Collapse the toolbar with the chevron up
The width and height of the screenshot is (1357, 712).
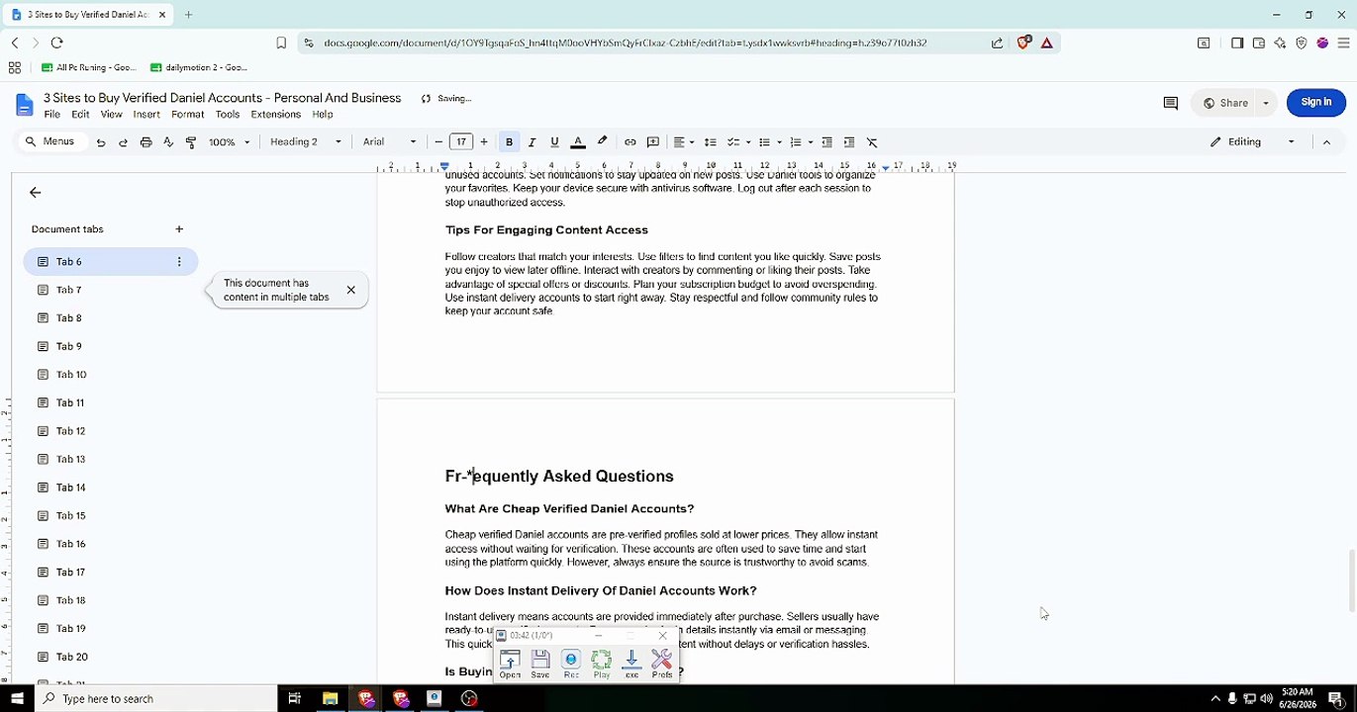pos(1326,142)
